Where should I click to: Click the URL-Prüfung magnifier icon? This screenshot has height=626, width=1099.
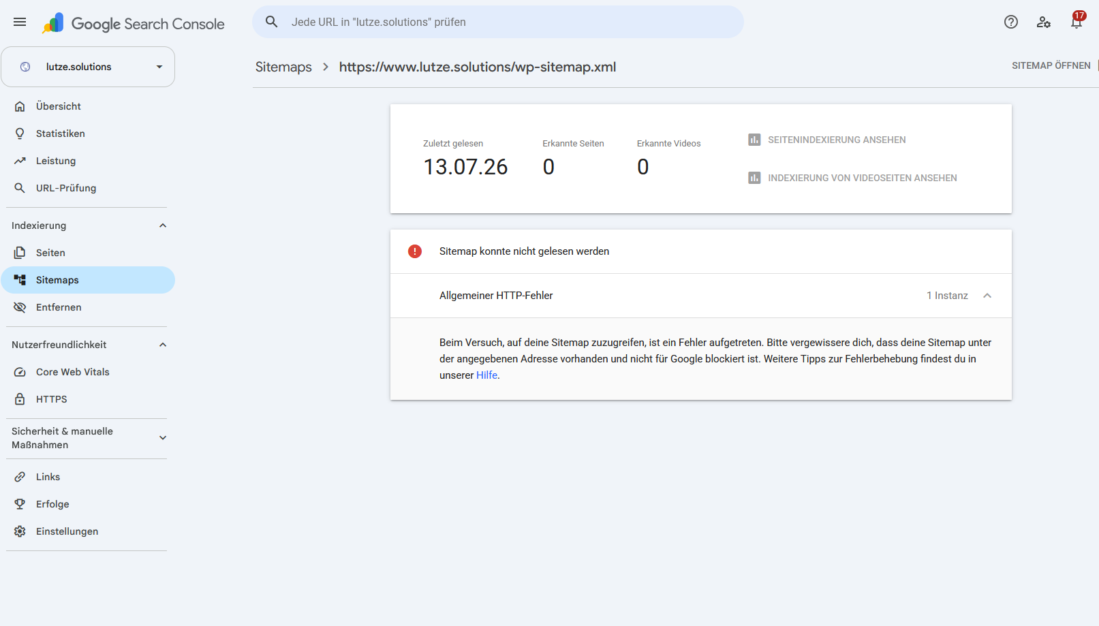coord(20,188)
